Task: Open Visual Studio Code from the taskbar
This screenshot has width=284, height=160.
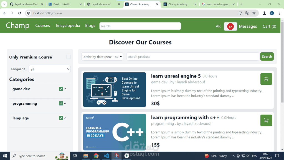Action: click(106, 156)
